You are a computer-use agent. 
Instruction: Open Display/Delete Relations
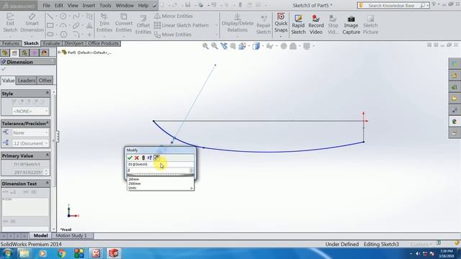click(237, 23)
